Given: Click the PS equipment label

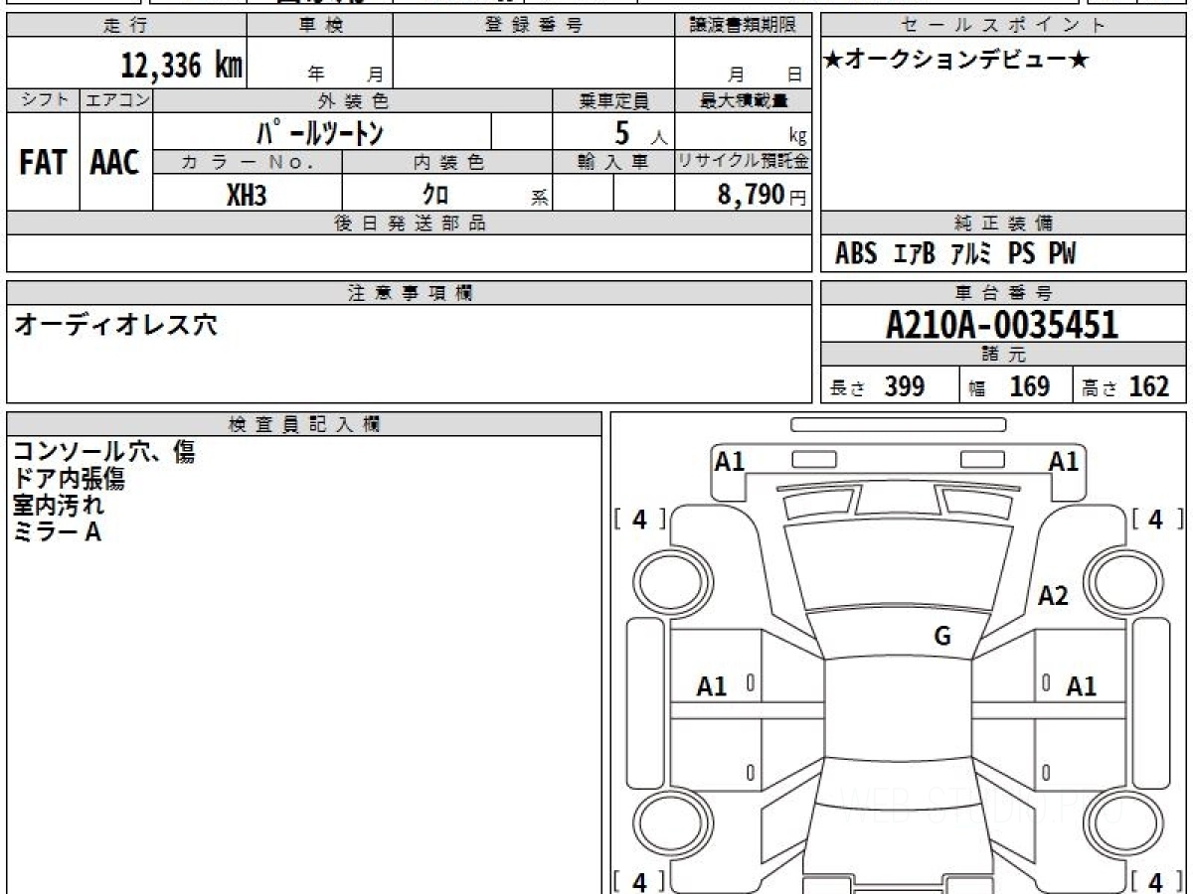Looking at the screenshot, I should [1021, 254].
